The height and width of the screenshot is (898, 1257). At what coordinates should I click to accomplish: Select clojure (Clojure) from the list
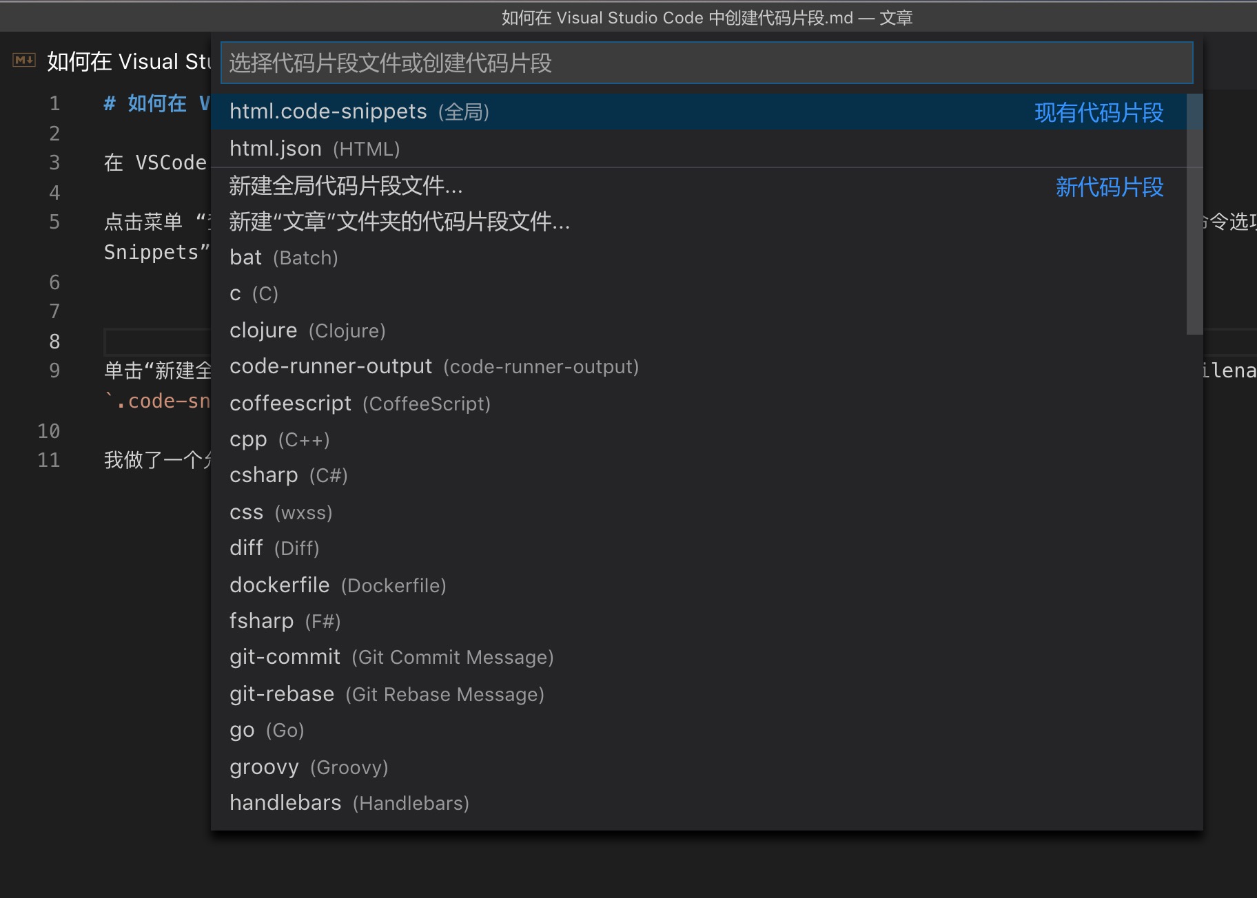[307, 331]
